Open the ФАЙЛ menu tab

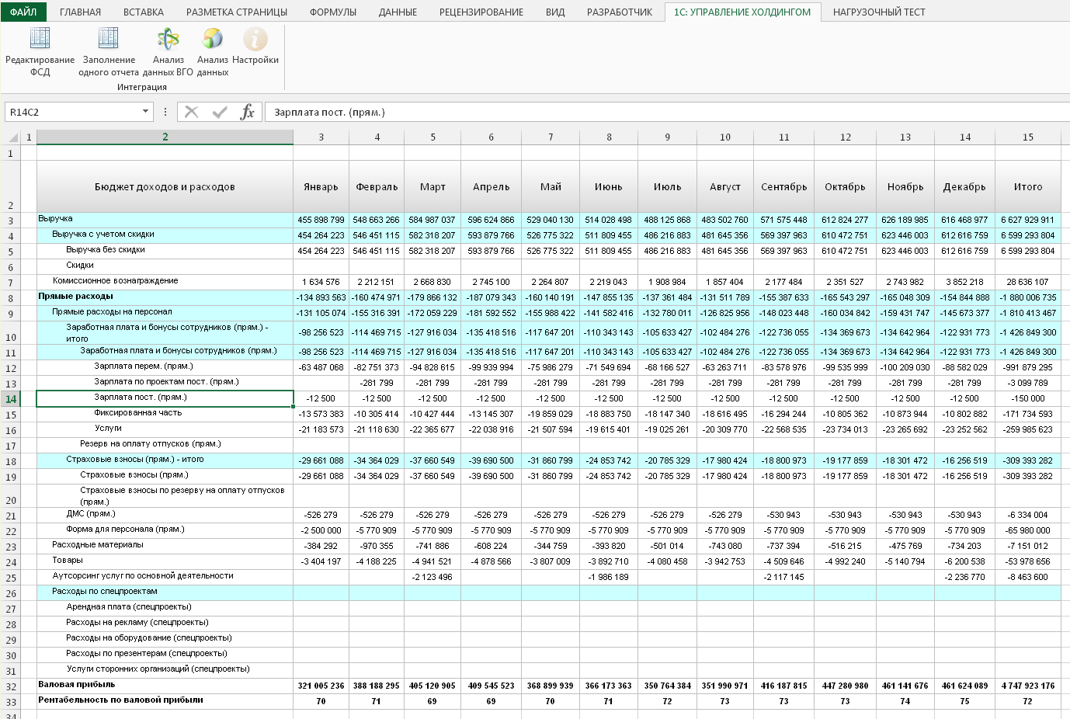23,12
